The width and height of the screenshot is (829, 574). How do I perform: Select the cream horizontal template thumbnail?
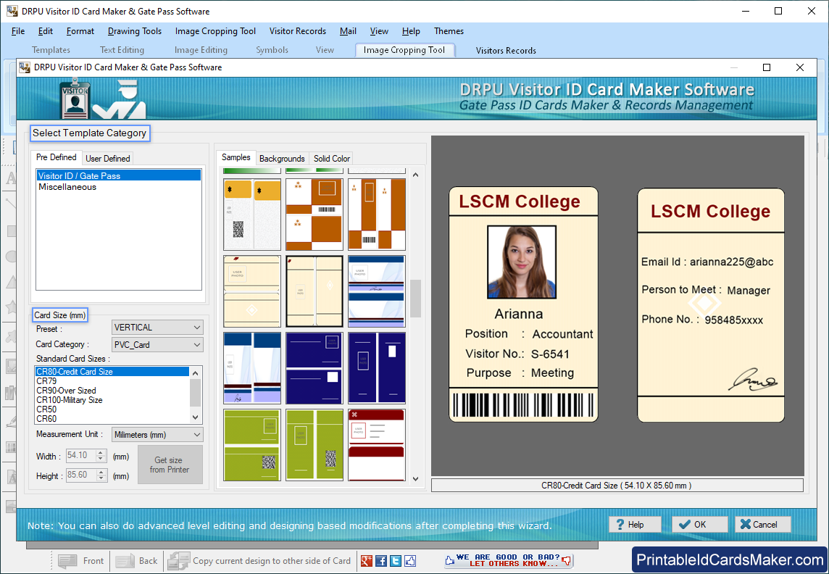[x=252, y=291]
